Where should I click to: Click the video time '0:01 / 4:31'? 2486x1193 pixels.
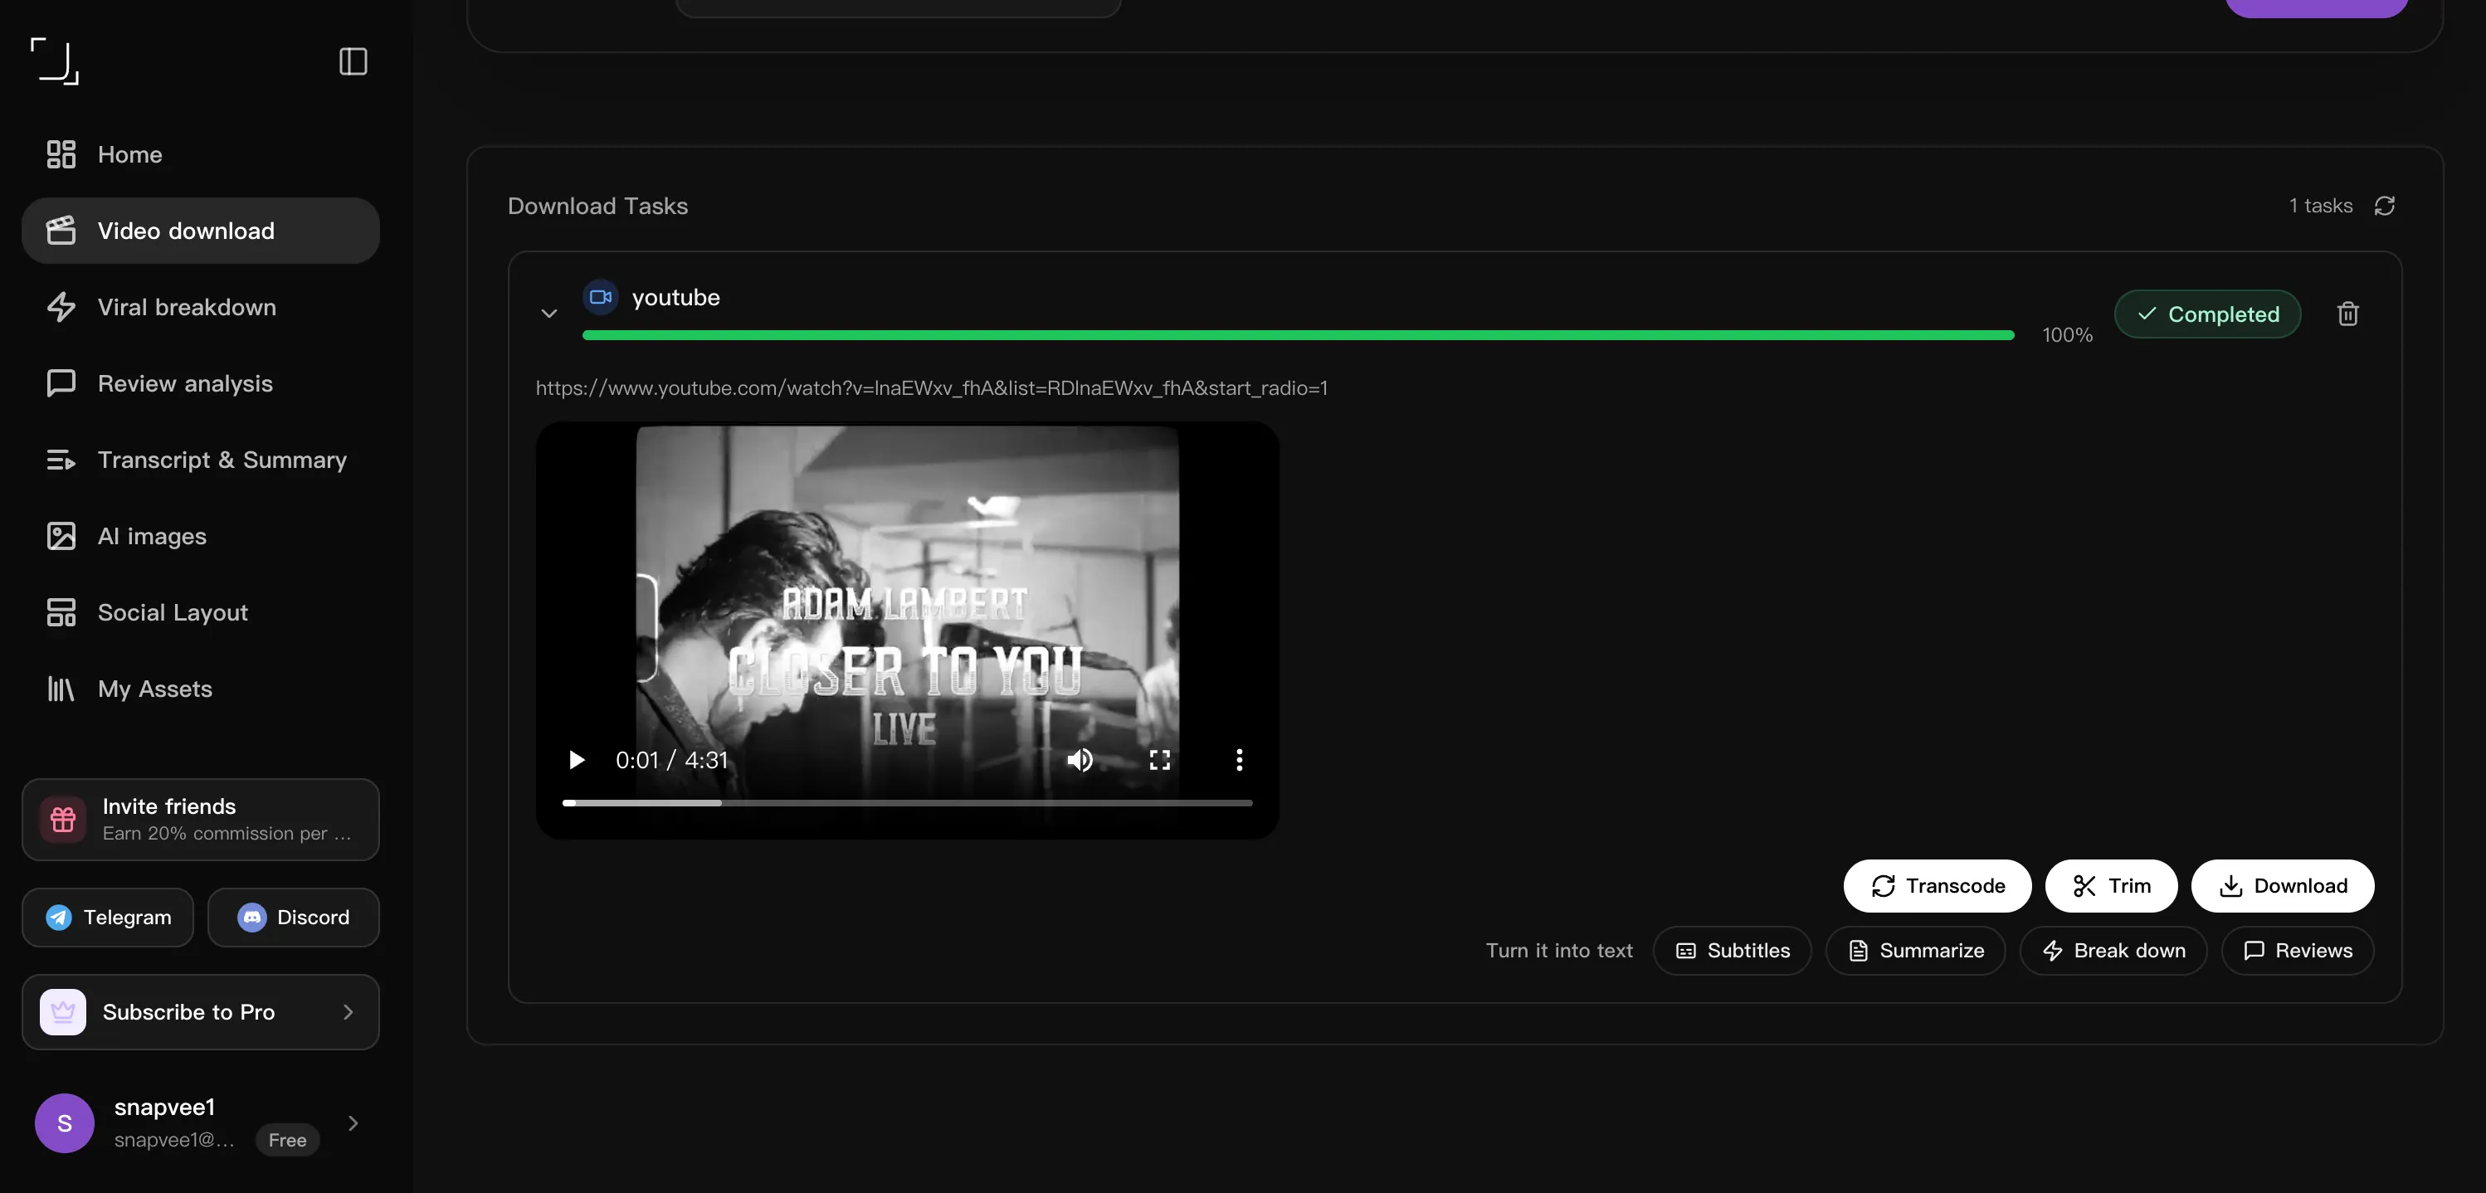coord(671,760)
